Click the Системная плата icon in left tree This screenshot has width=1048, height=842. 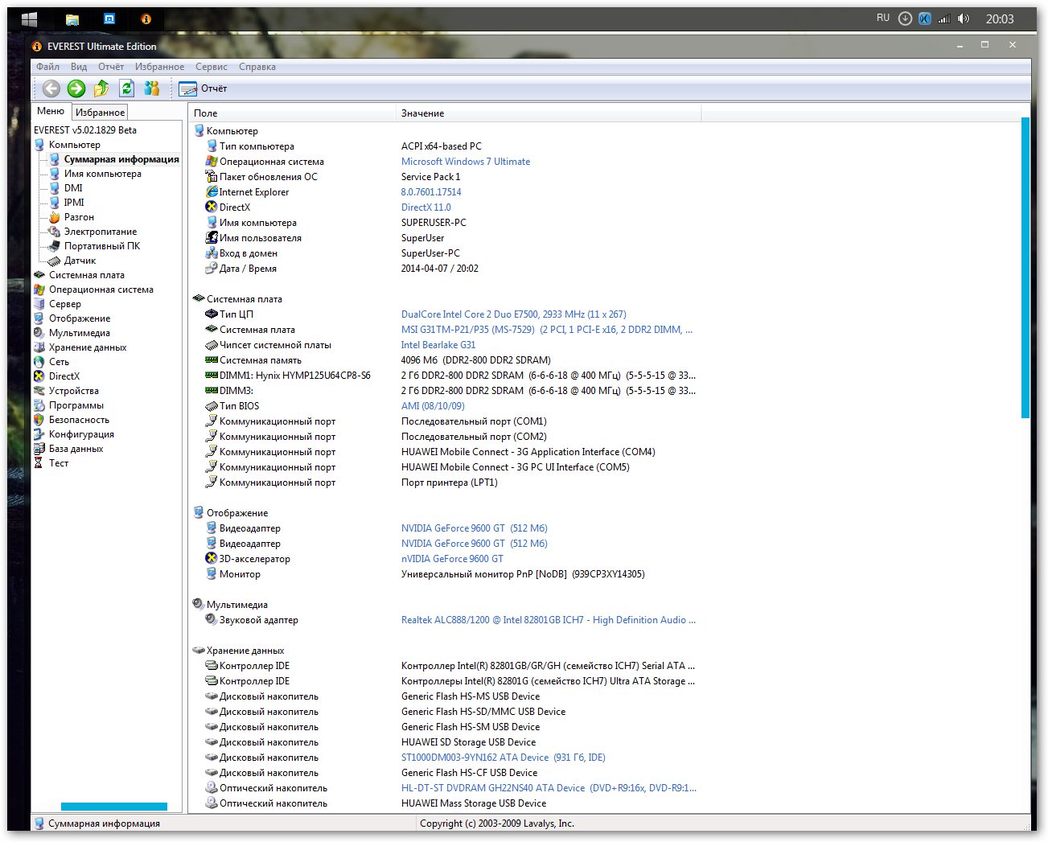click(x=39, y=275)
